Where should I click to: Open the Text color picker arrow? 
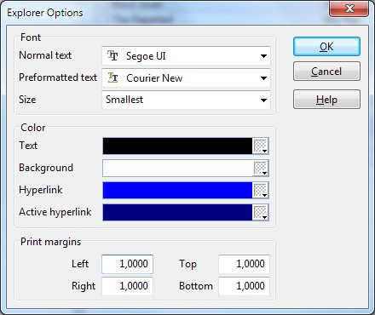(x=260, y=146)
